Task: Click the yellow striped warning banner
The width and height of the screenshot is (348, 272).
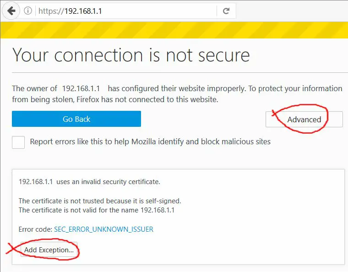Action: click(174, 30)
